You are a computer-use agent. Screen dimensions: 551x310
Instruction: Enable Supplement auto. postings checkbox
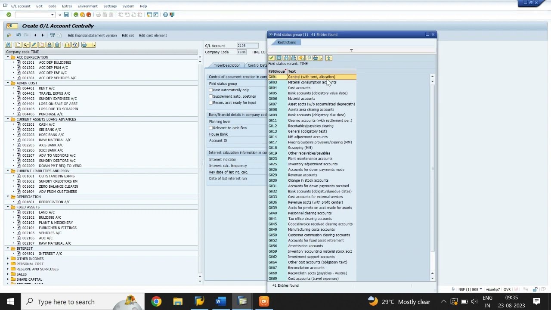(211, 96)
